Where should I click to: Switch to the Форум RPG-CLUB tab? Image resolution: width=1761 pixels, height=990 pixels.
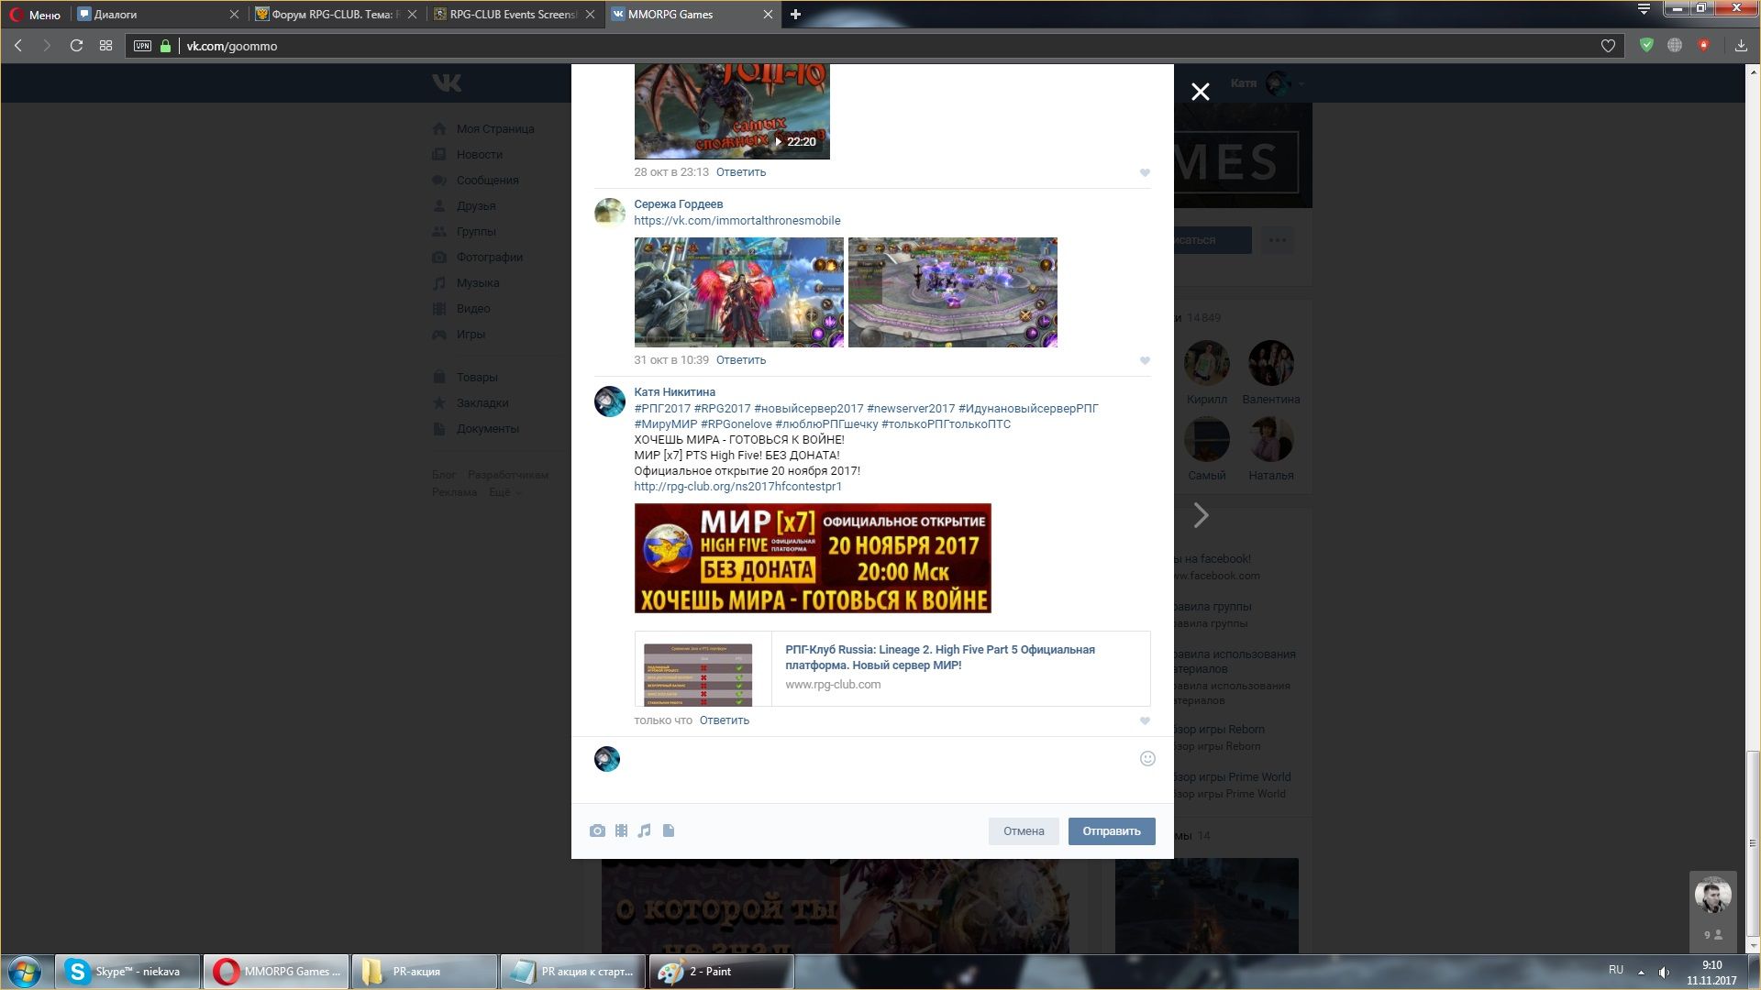336,14
